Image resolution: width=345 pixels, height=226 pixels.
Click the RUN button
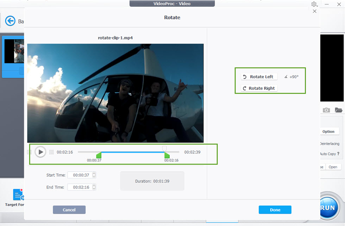(328, 207)
